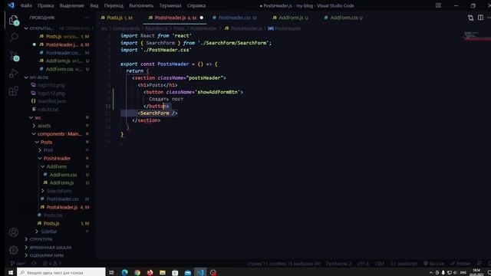Viewport: 491px width, 276px height.
Task: Open Run and Debug view
Action: tap(14, 74)
